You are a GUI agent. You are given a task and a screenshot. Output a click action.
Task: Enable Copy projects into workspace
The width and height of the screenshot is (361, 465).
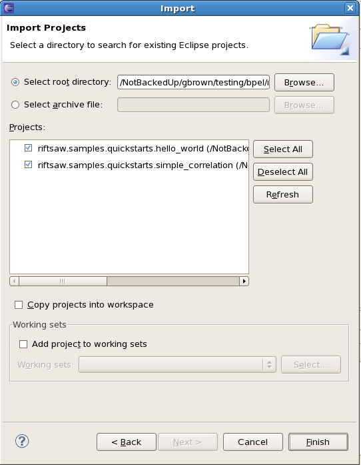click(x=19, y=305)
